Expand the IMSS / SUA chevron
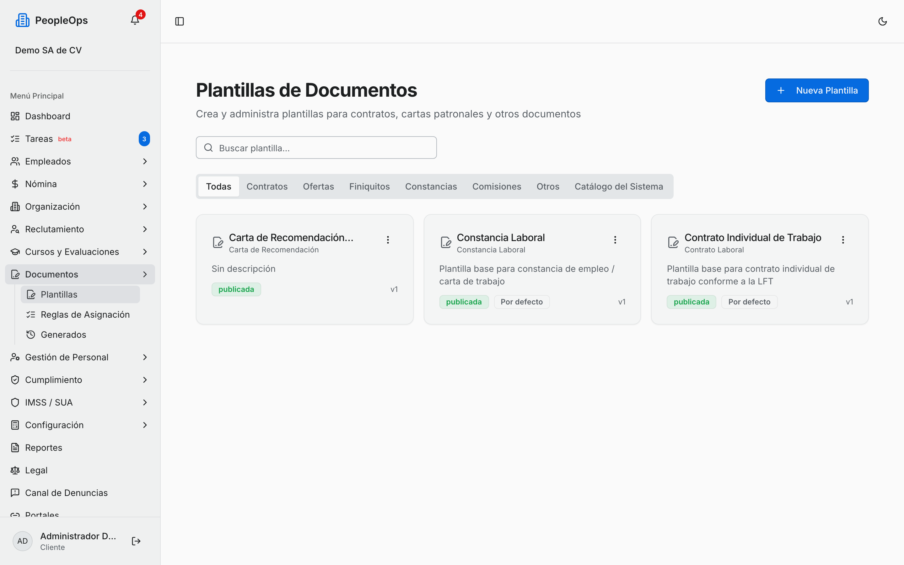 coord(145,402)
